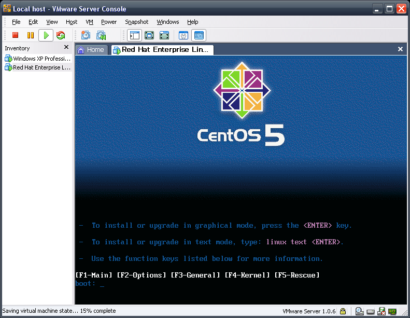Open the VM menu

90,22
